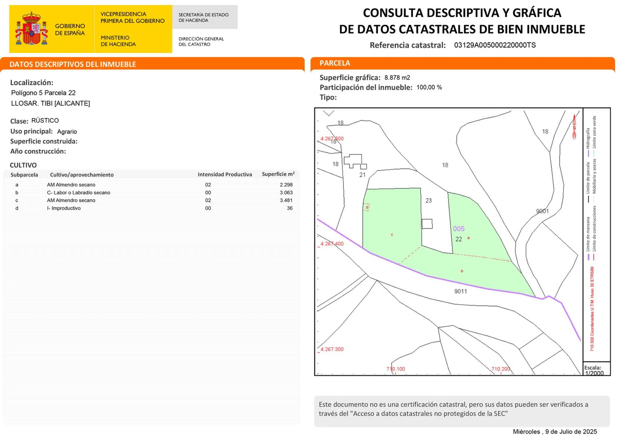Click the DATOS DESCRIPTIVOS DEL INMUEBLE header

(73, 64)
